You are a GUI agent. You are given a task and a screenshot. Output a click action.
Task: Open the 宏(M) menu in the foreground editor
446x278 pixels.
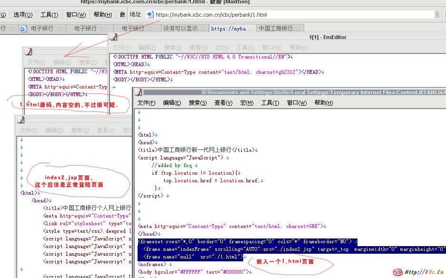[246, 103]
